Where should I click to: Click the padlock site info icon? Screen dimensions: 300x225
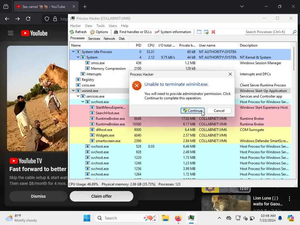click(x=55, y=19)
